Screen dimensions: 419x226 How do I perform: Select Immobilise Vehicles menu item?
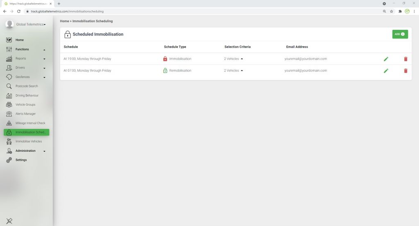click(x=29, y=142)
